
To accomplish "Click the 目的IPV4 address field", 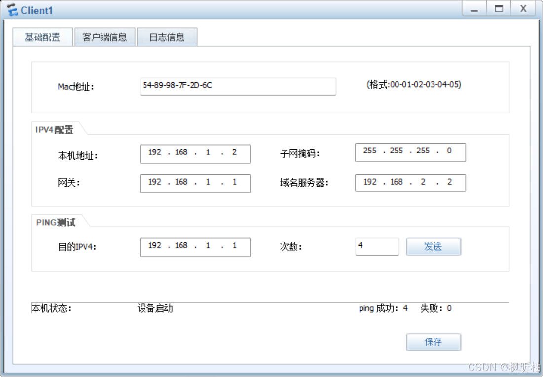I will coord(195,247).
